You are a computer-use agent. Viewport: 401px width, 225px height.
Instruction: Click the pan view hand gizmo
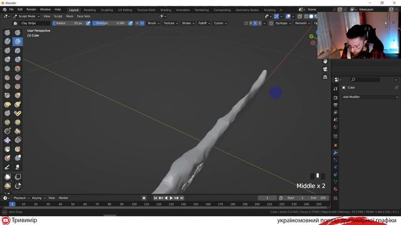(x=325, y=61)
